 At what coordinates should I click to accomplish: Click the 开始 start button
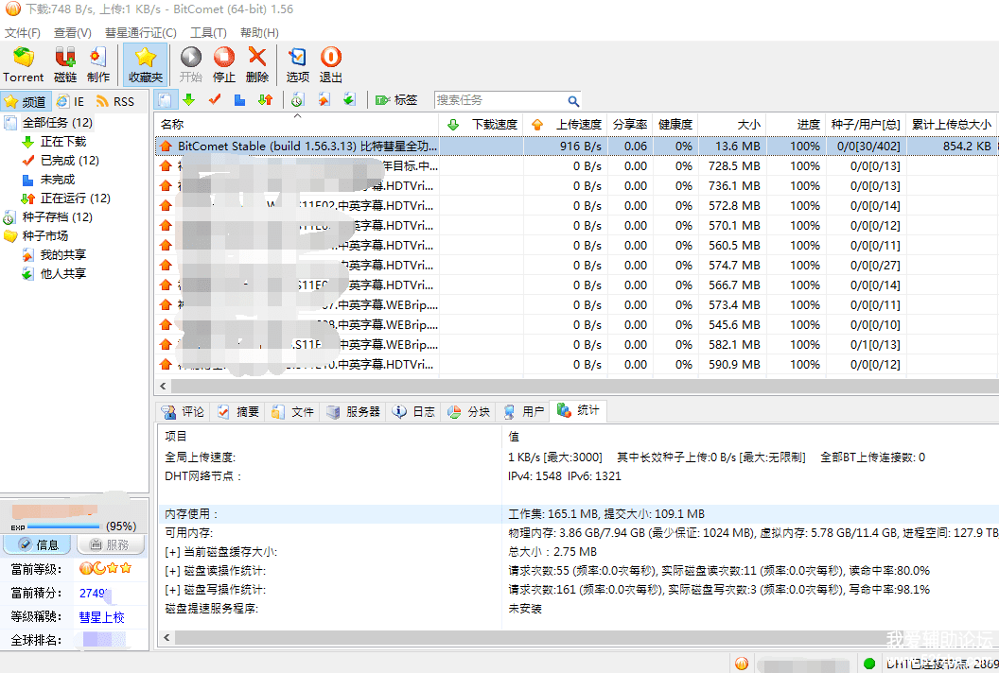[190, 64]
